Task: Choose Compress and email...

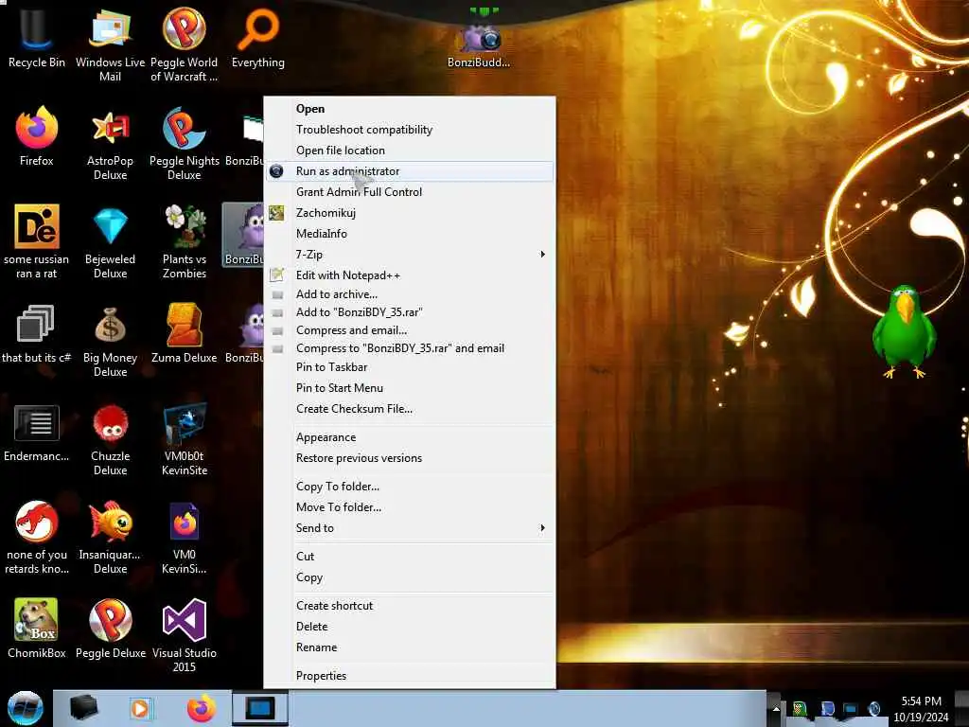Action: (410, 330)
